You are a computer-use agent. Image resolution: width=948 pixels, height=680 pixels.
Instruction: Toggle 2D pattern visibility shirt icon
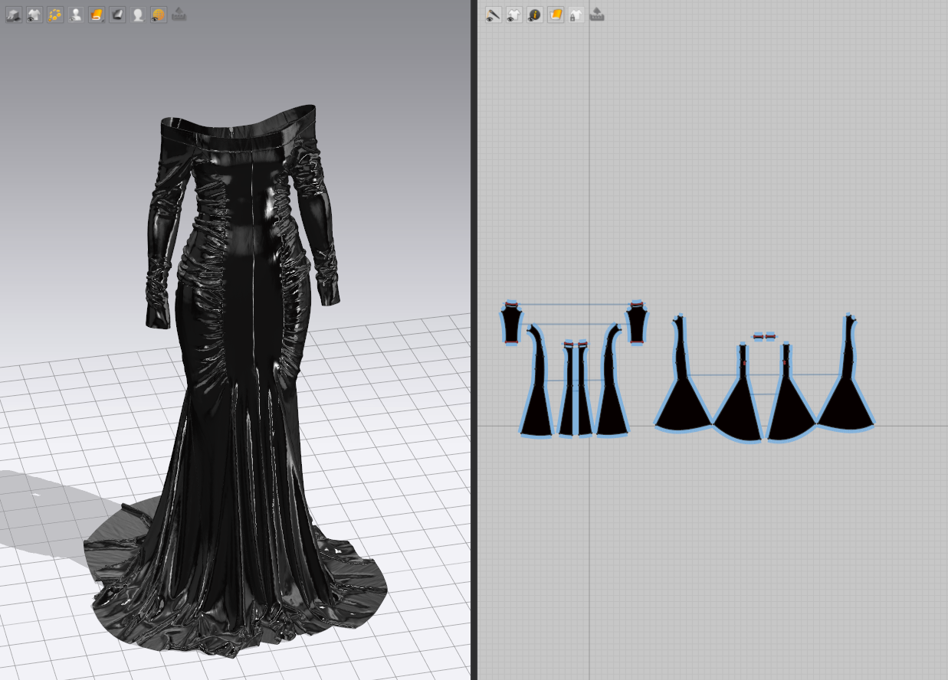coord(514,15)
